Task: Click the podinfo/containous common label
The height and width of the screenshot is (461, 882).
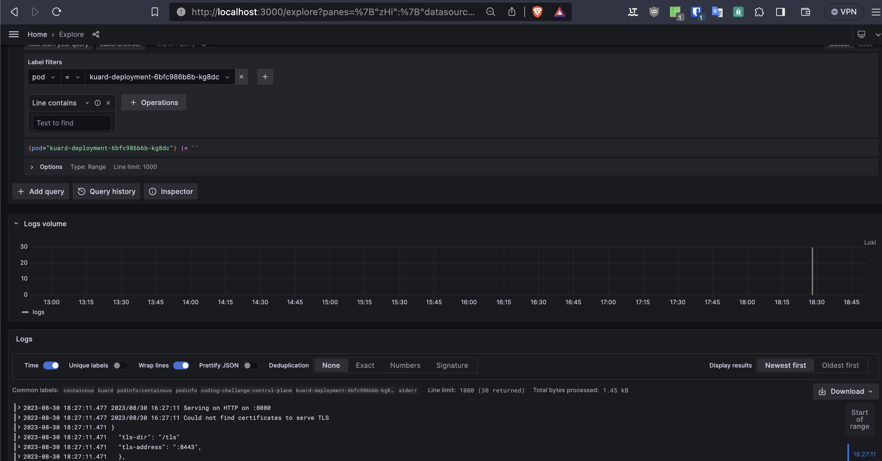Action: click(x=144, y=390)
